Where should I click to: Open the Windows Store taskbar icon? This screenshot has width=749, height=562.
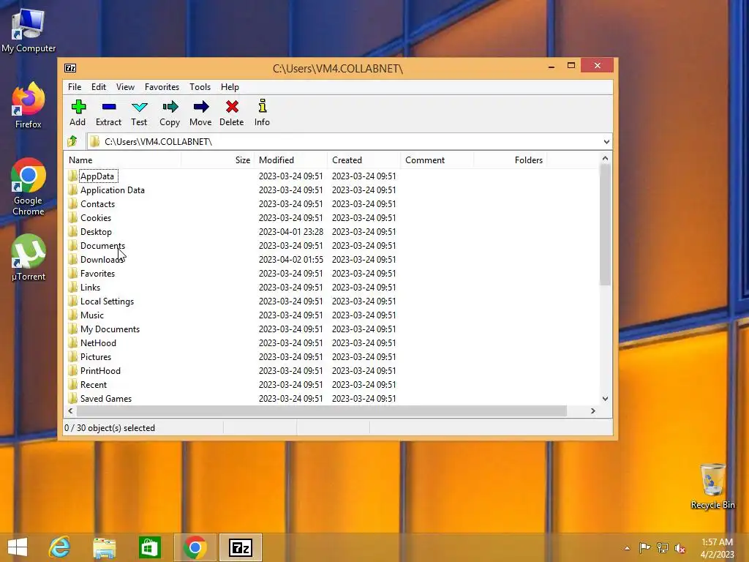149,547
